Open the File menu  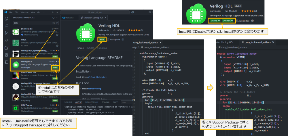[11, 12]
